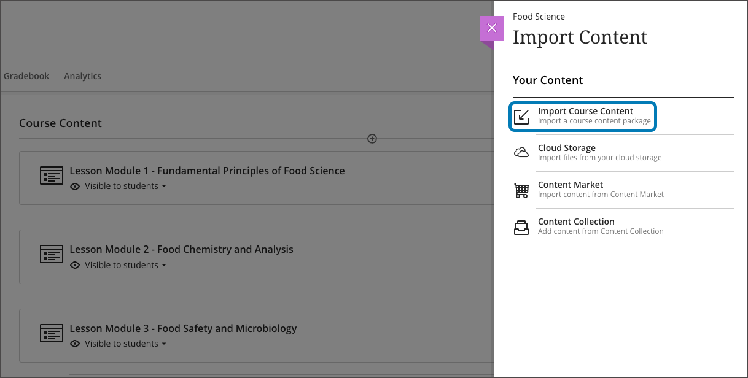Open Visible to students dropdown for Module 2
The image size is (748, 378).
click(125, 266)
